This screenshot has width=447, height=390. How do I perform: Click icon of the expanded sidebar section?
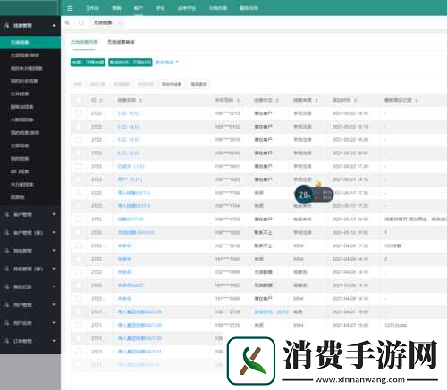click(6, 25)
